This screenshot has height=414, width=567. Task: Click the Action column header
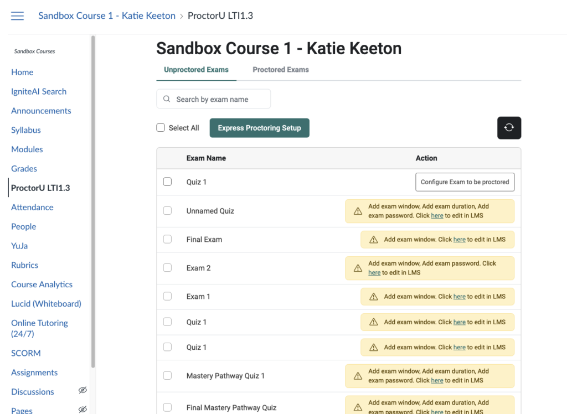(x=426, y=158)
